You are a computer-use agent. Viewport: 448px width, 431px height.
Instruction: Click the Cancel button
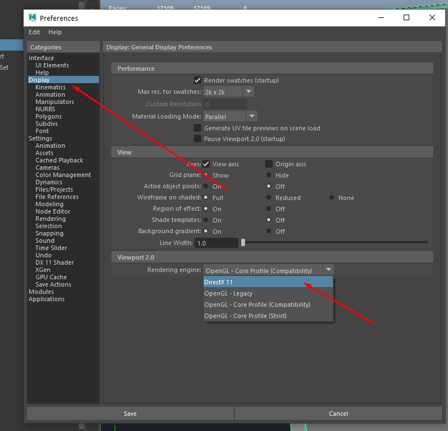(x=338, y=413)
